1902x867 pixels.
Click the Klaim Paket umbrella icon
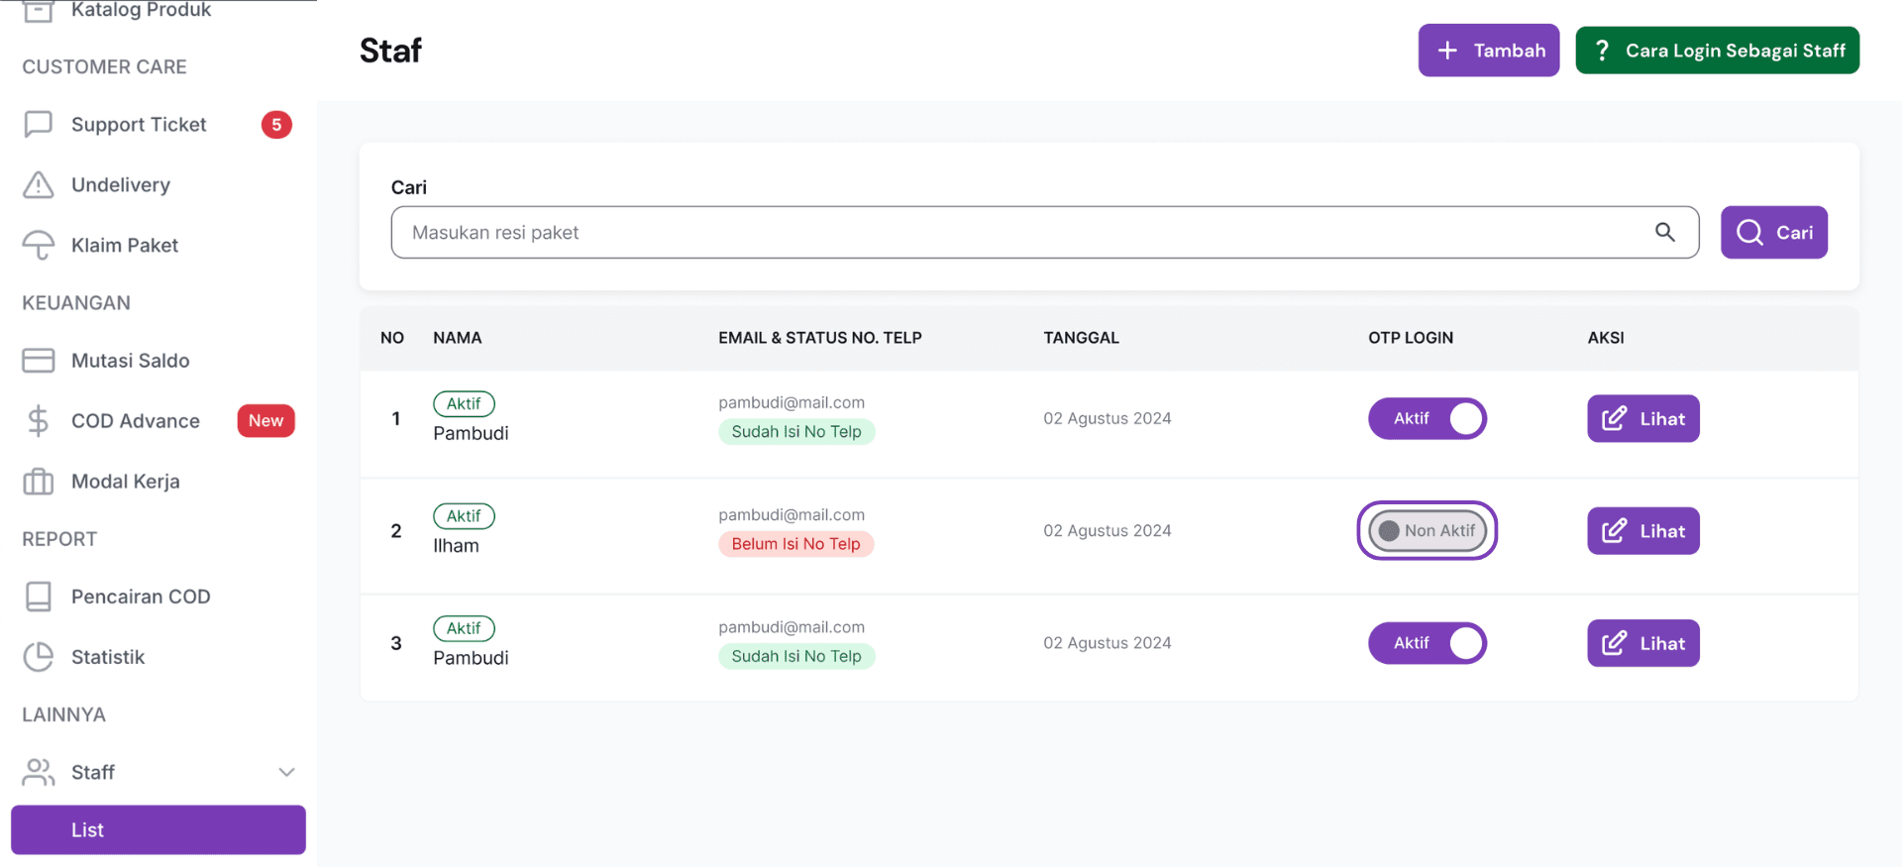[x=38, y=245]
